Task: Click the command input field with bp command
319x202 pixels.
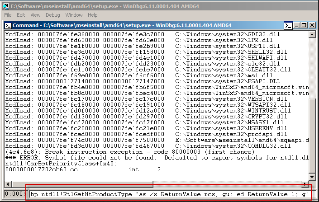Action: [x=171, y=194]
